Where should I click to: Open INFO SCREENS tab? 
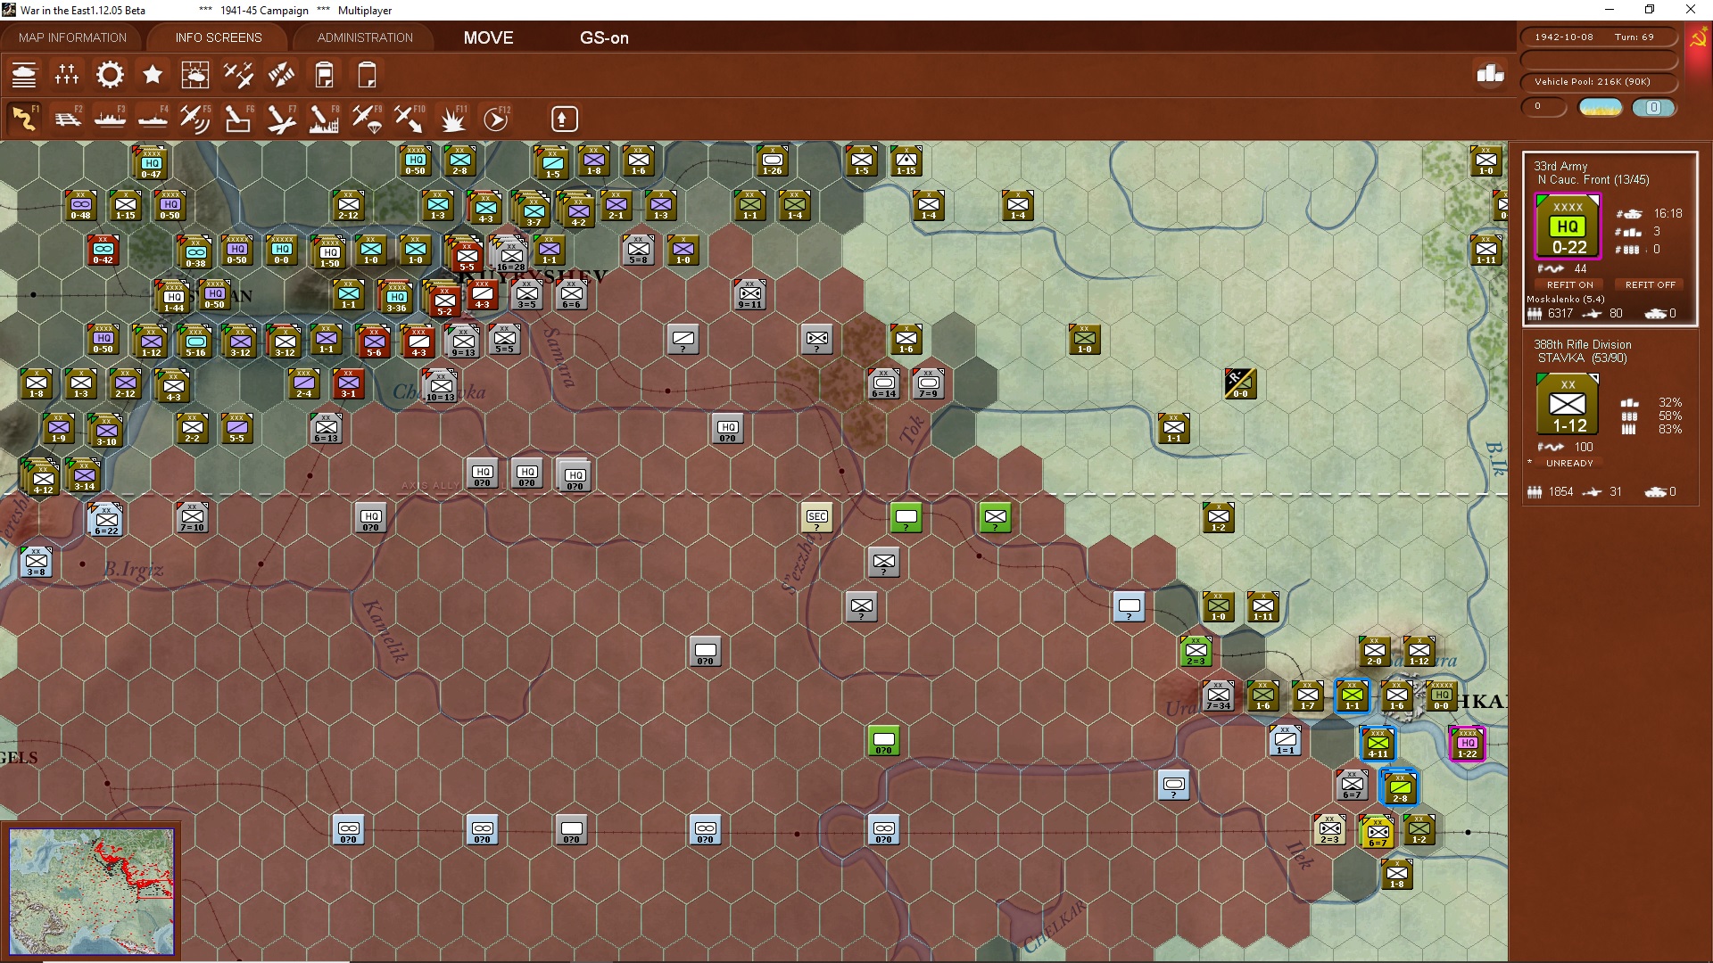tap(219, 37)
